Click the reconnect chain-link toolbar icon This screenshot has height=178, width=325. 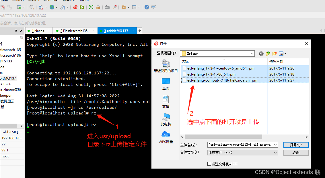(x=10, y=7)
